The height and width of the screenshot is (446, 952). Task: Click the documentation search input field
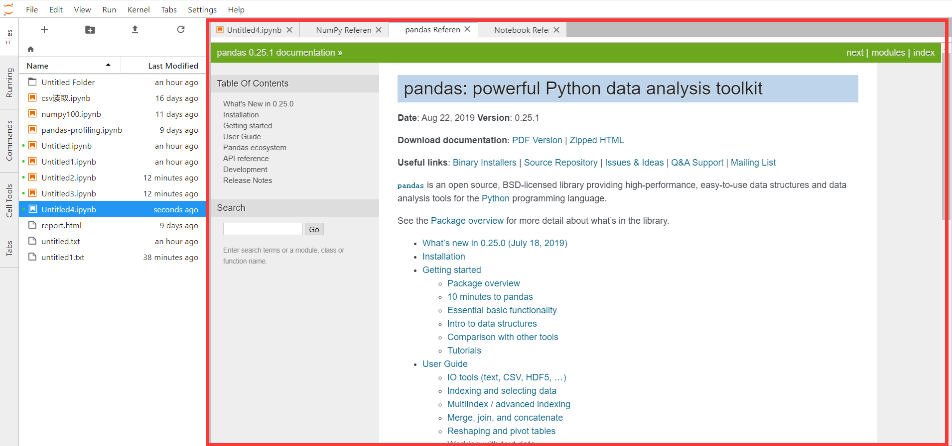tap(263, 229)
